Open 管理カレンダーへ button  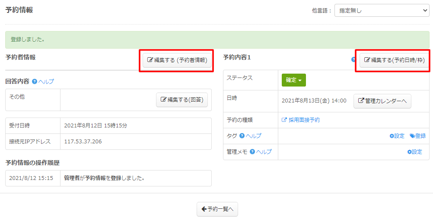point(382,101)
